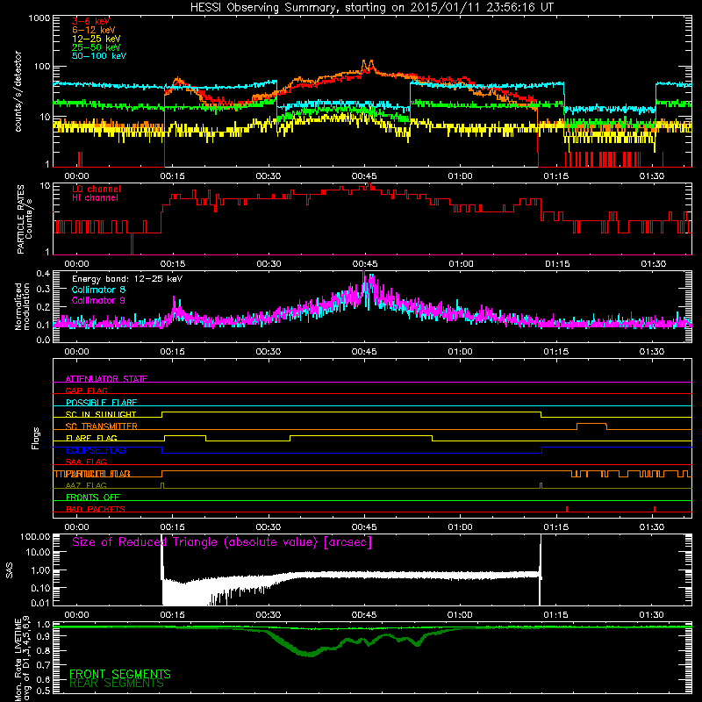Click the 'counts/s/detector' y-axis label
The image size is (702, 702).
(18, 91)
